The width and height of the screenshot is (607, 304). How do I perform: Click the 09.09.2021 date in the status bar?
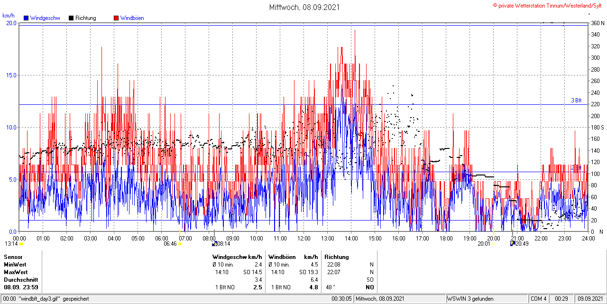click(x=590, y=299)
